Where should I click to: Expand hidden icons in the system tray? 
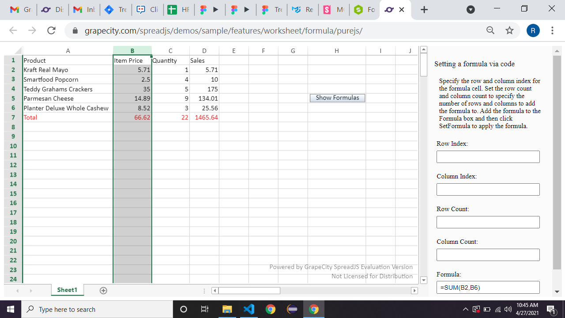click(464, 309)
